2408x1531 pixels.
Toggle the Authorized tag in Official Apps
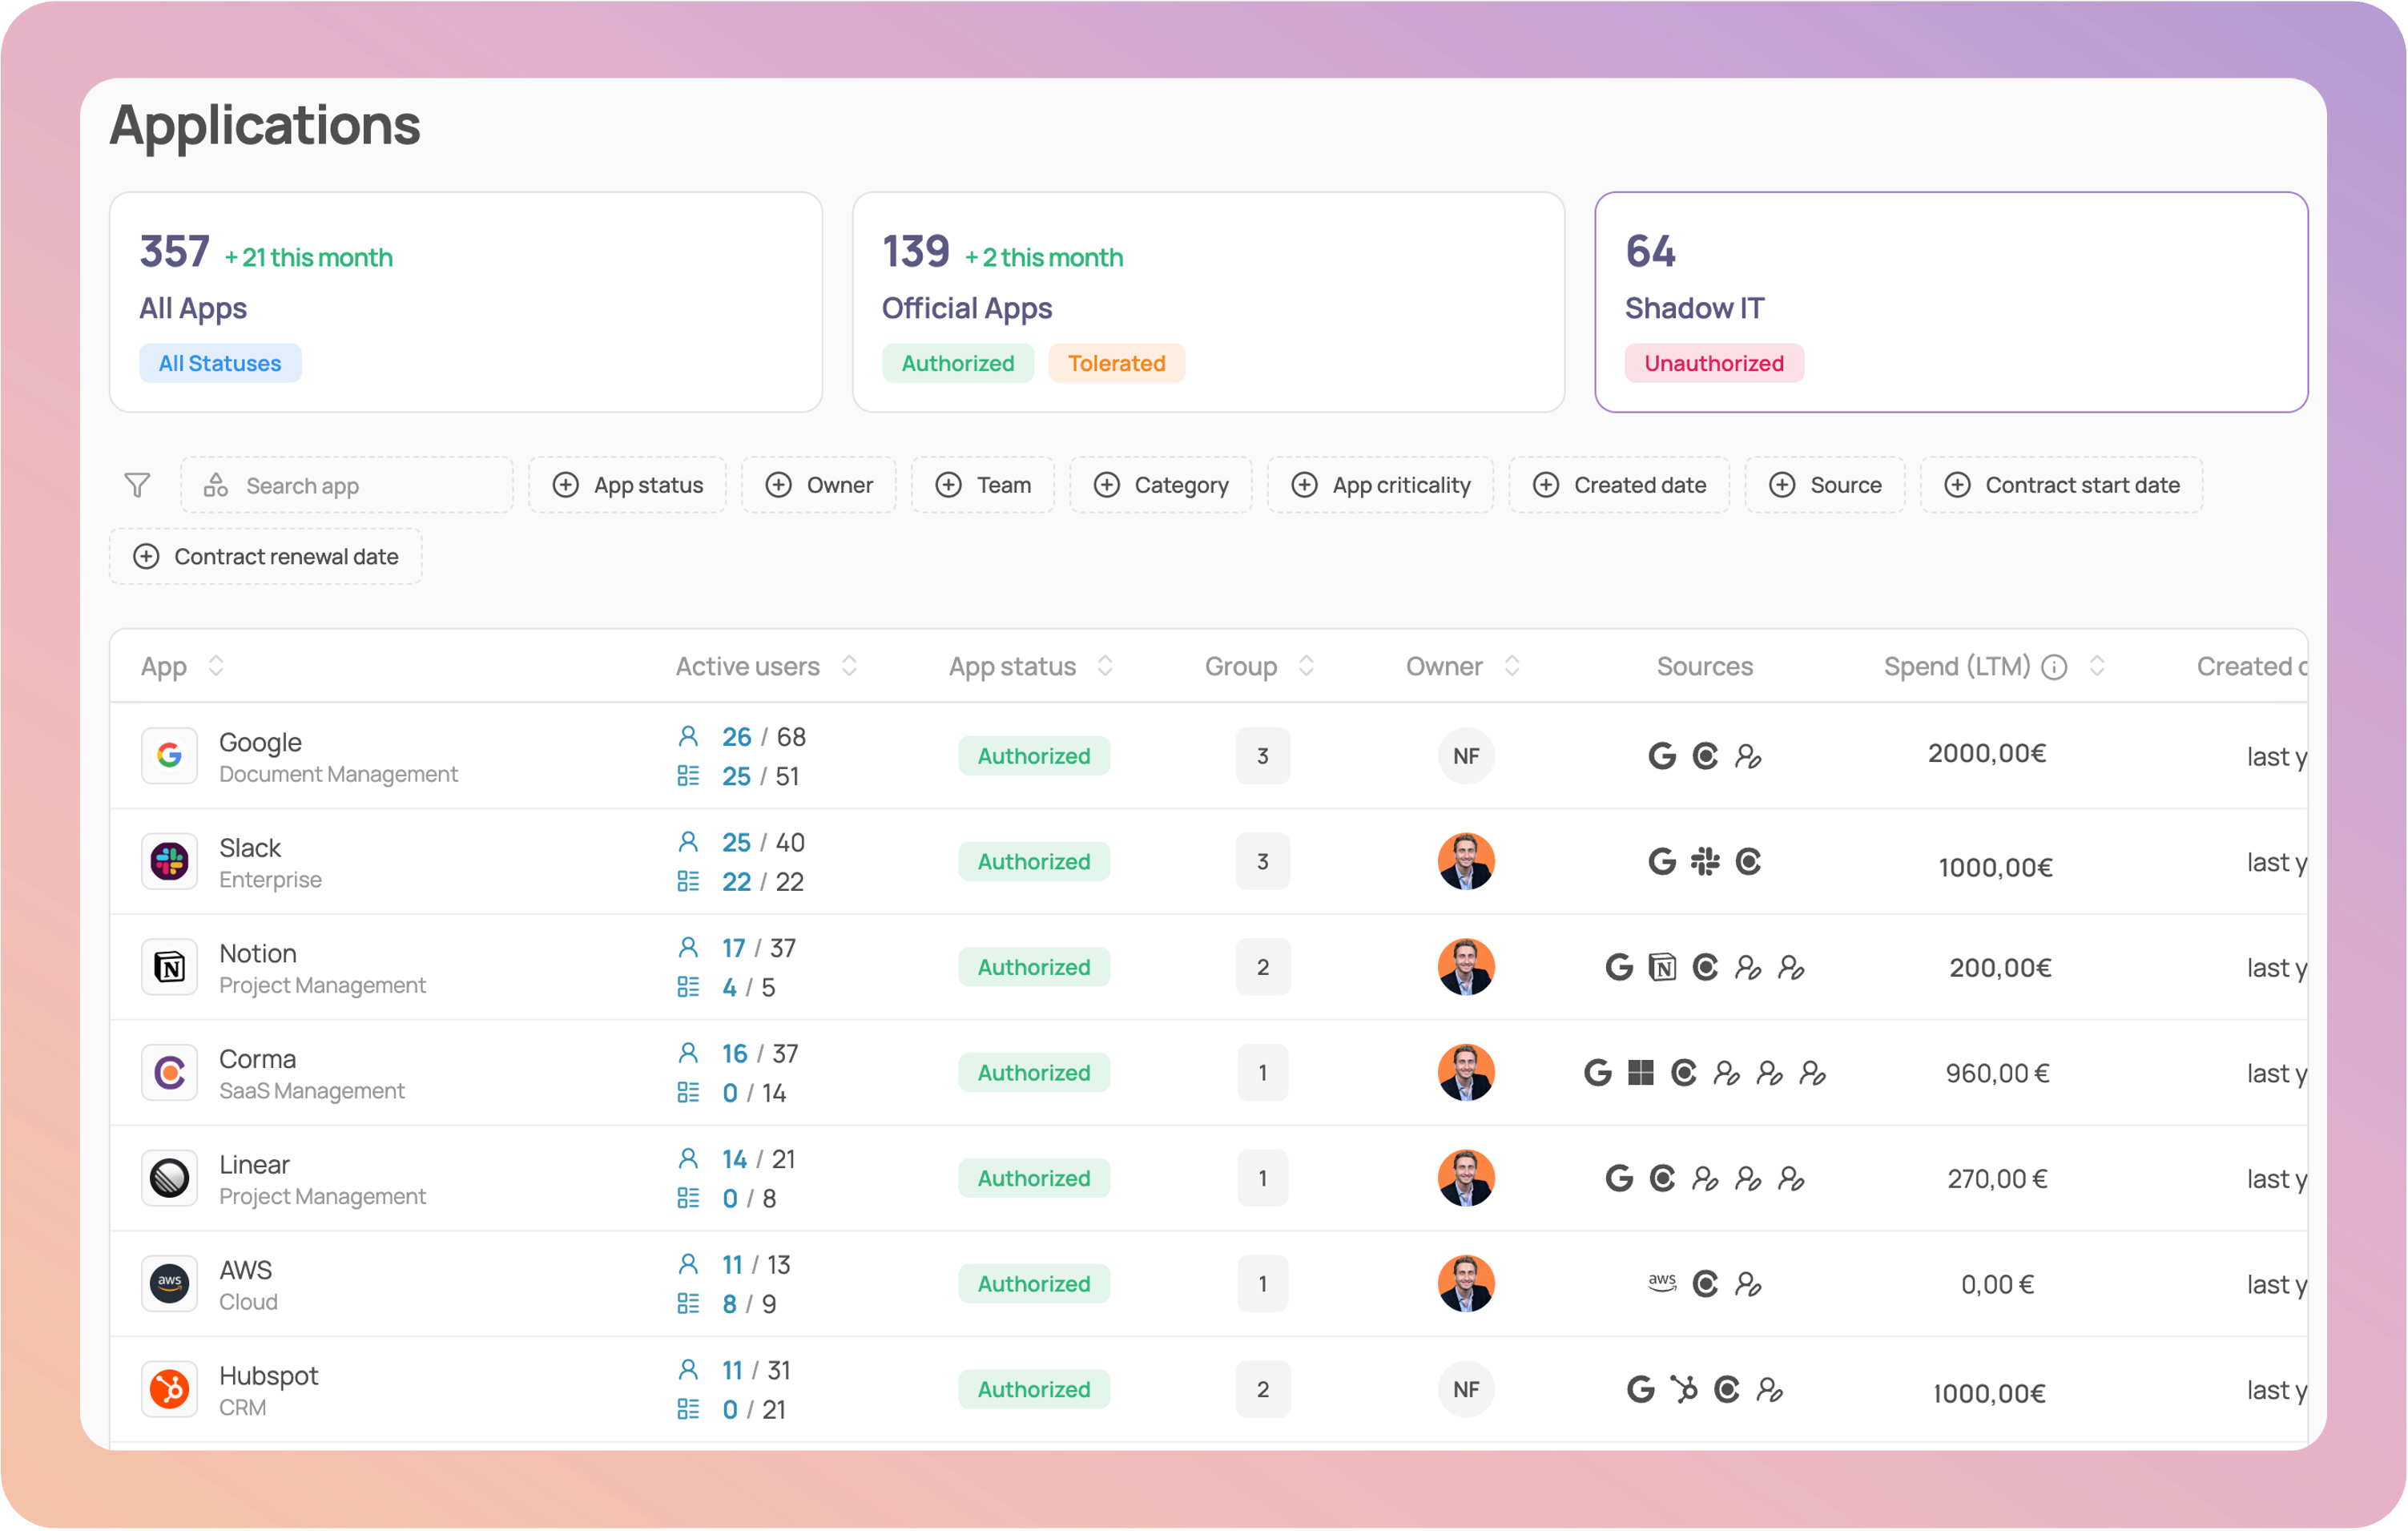click(957, 363)
